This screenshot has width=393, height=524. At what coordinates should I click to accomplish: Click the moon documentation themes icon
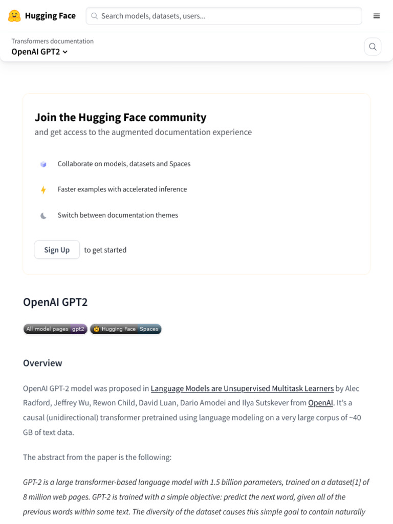[43, 216]
